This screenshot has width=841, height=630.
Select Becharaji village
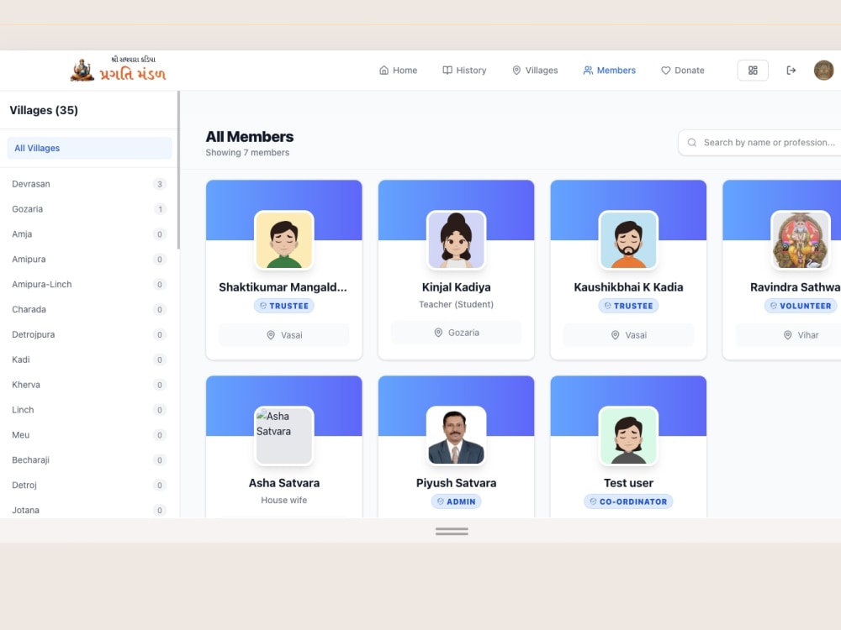(x=89, y=460)
